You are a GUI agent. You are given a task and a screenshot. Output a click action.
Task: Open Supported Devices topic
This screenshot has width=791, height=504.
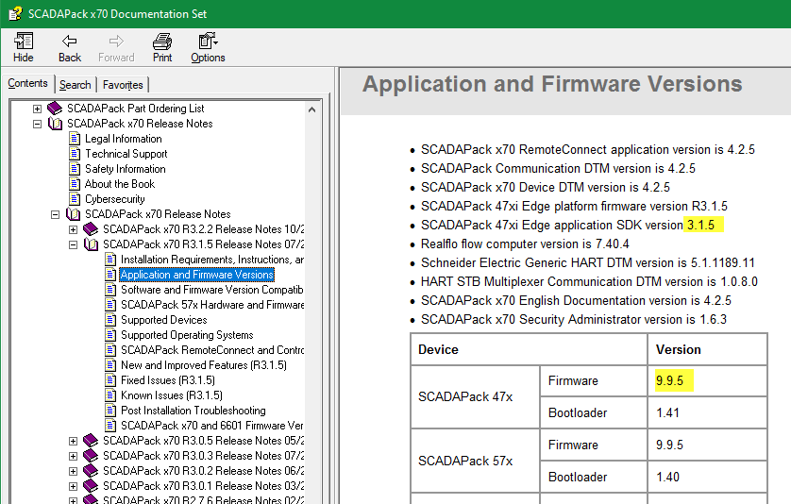click(x=164, y=320)
